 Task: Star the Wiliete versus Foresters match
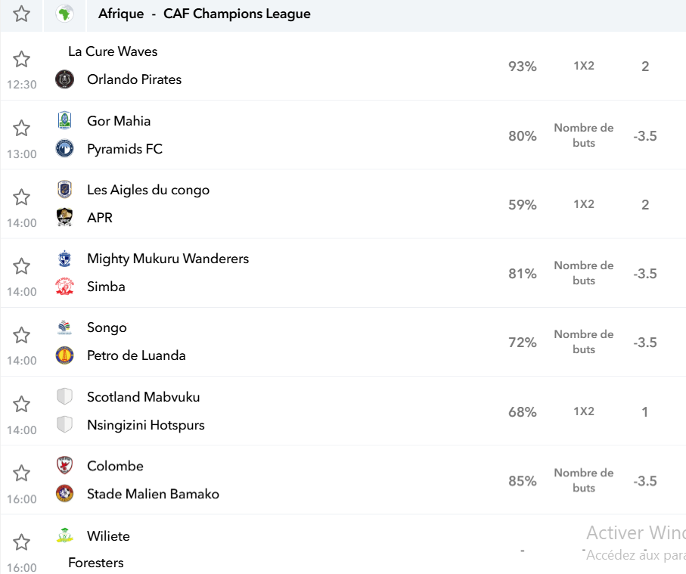click(x=21, y=542)
